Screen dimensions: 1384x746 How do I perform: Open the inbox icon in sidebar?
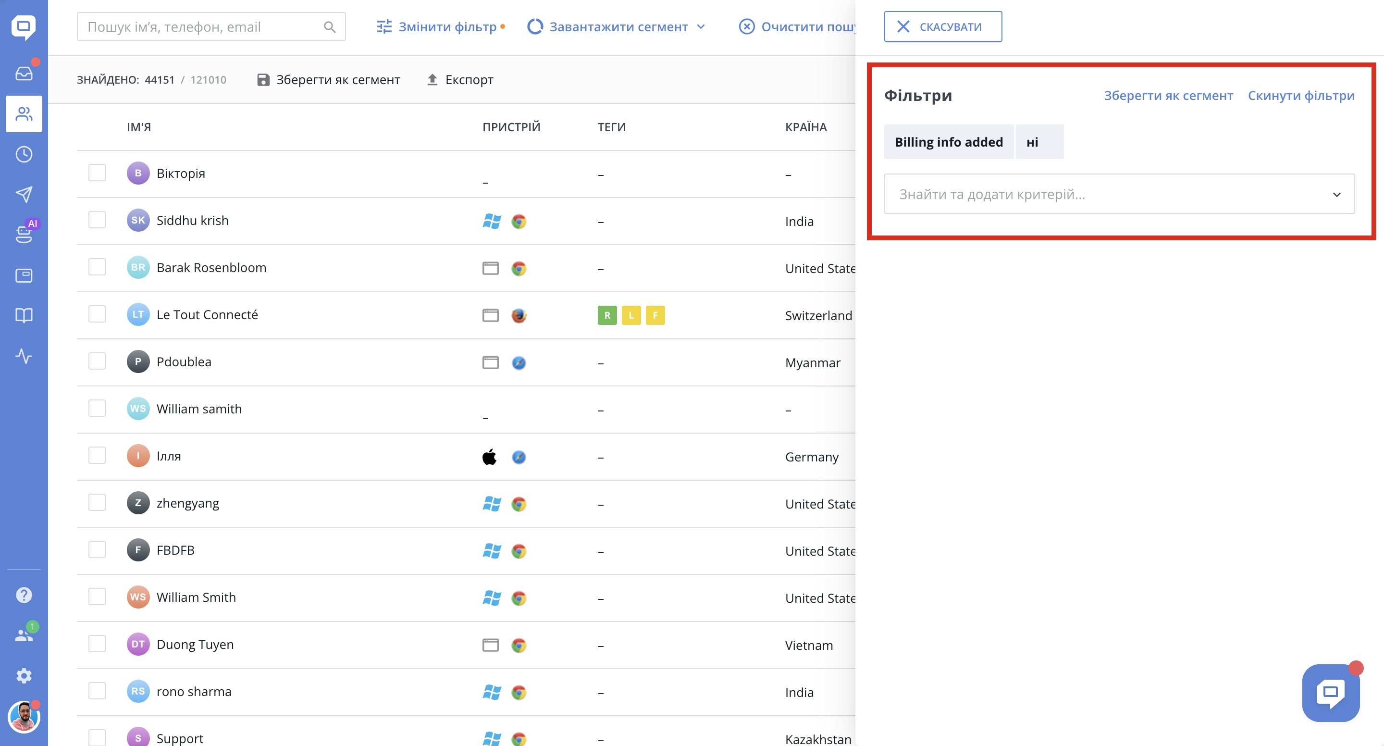tap(24, 73)
